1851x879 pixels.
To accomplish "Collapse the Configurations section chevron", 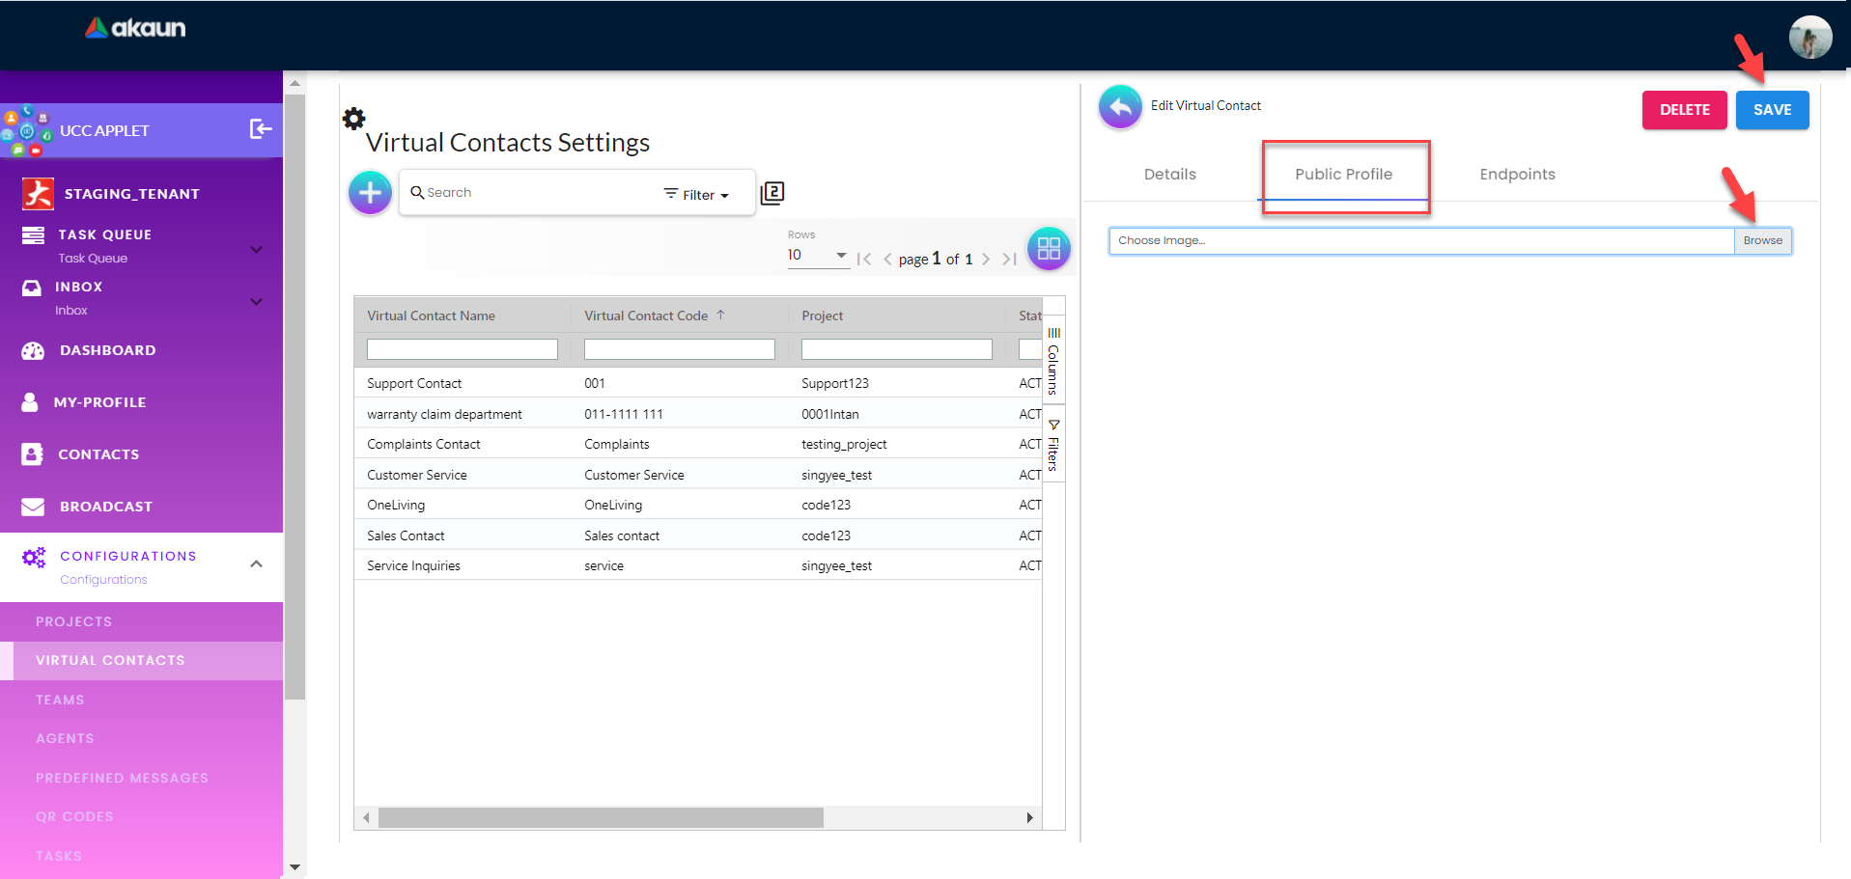I will (x=257, y=564).
